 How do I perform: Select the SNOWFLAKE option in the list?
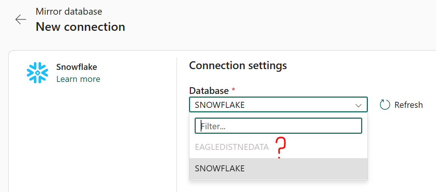coord(220,169)
